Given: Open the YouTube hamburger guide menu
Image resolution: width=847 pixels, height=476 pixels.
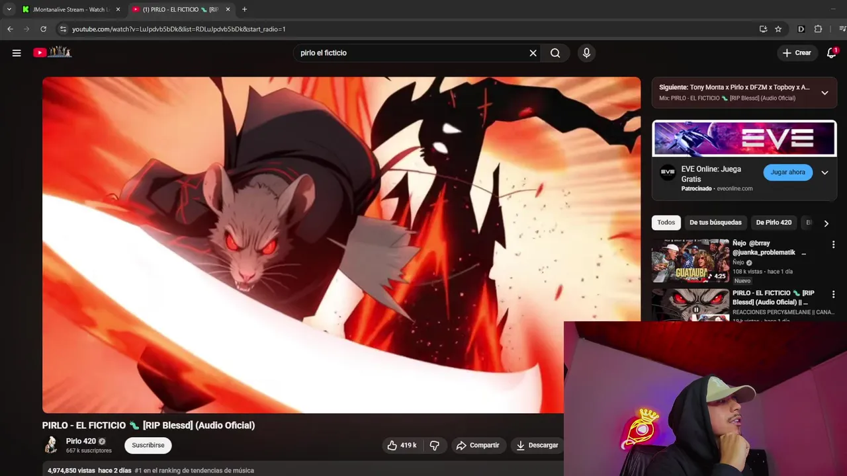Looking at the screenshot, I should [17, 53].
